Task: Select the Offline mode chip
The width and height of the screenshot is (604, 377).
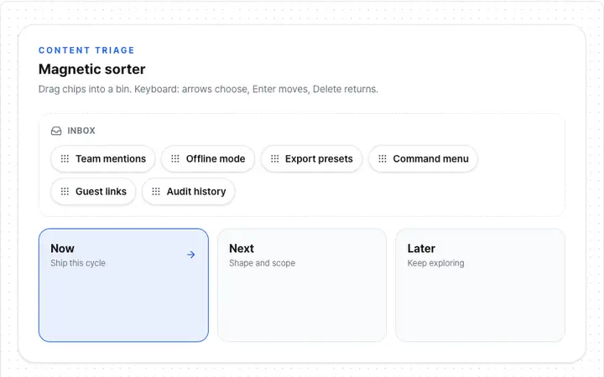Action: coord(208,158)
